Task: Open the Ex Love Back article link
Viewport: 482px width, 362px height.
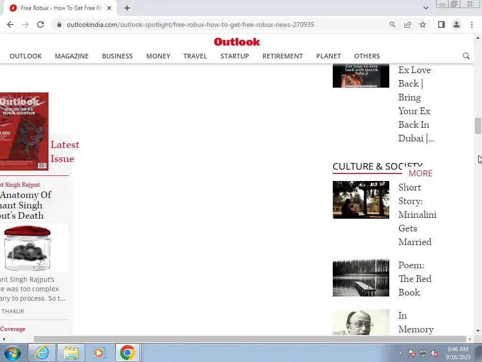Action: (416, 104)
